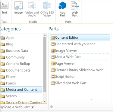This screenshot has height=112, width=113.
Task: Click the Apps category folder icon
Action: pyautogui.click(x=3, y=38)
